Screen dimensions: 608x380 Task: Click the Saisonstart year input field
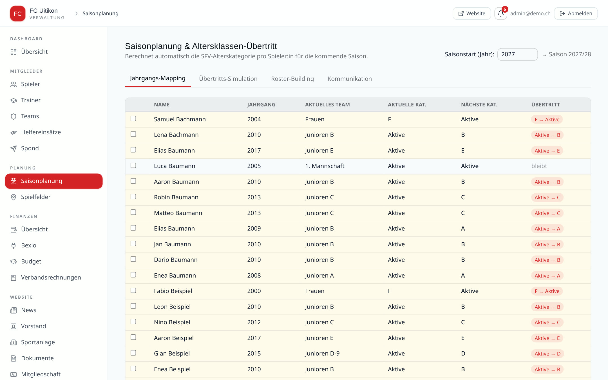click(x=517, y=54)
